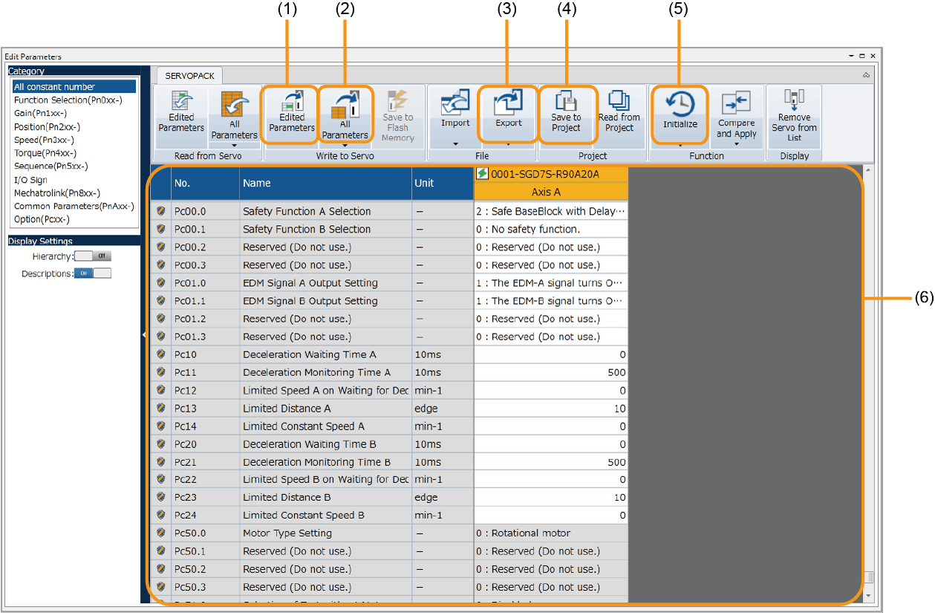This screenshot has width=935, height=613.
Task: Expand All Parameters dropdown under Read from Servo
Action: click(234, 146)
